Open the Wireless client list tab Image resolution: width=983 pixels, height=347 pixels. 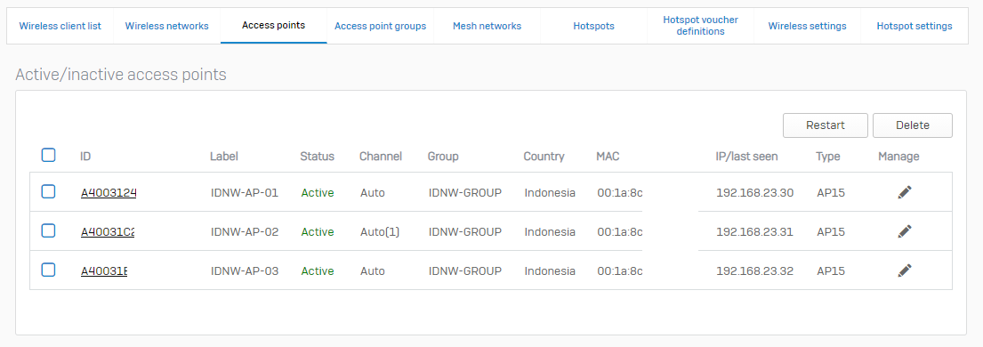click(x=60, y=26)
